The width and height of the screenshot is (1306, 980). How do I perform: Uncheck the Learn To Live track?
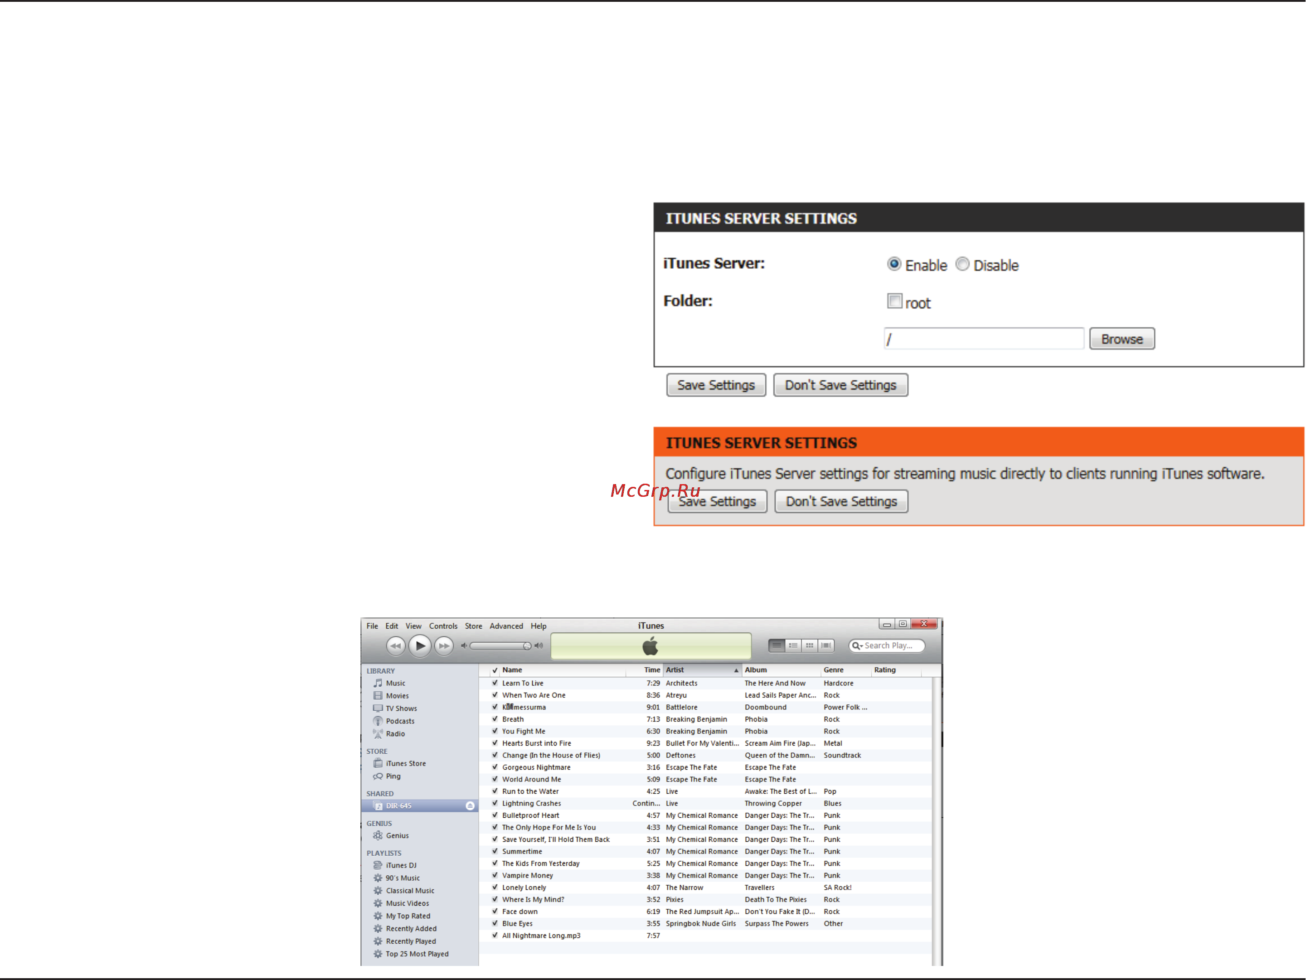pyautogui.click(x=495, y=683)
